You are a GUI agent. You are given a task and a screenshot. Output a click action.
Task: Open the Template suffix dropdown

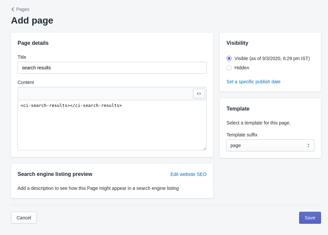pos(270,145)
